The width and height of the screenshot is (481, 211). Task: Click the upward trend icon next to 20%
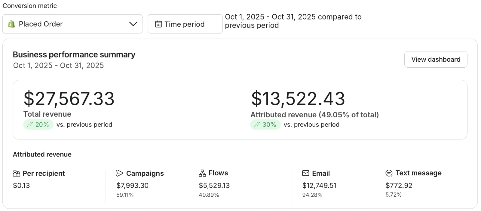coord(30,125)
